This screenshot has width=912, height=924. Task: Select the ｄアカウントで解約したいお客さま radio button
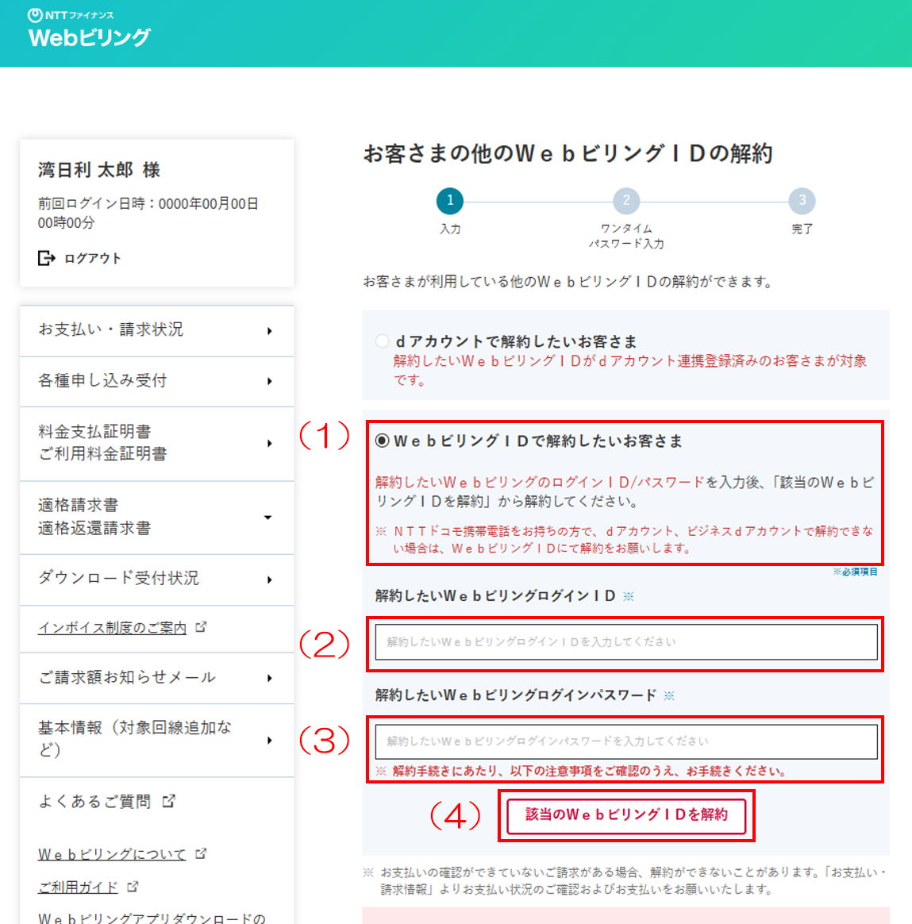383,341
